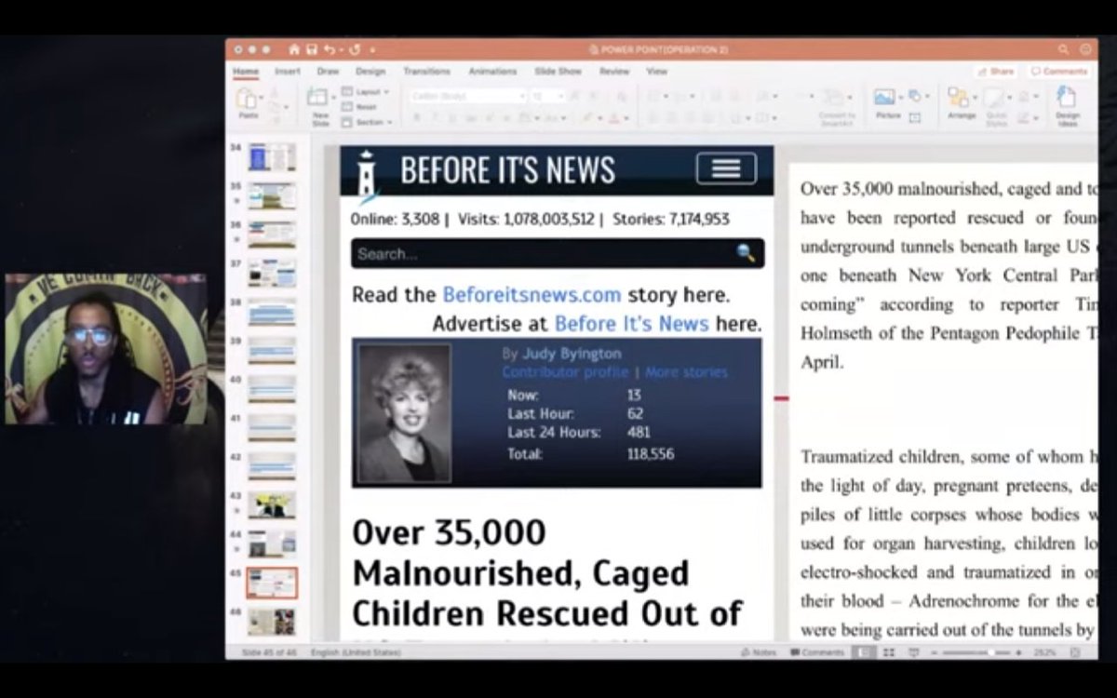Click English (United States) language in status bar
The width and height of the screenshot is (1117, 698).
tap(356, 652)
